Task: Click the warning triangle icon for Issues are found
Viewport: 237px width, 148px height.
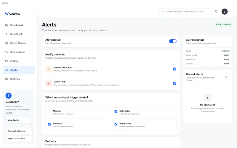Action: click(49, 69)
